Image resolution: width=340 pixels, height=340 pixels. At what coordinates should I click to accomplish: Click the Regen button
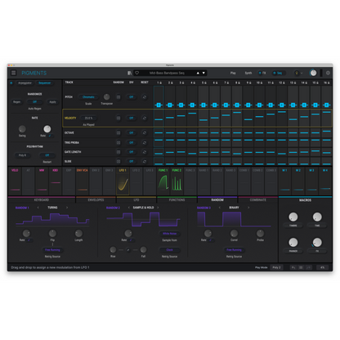[17, 102]
